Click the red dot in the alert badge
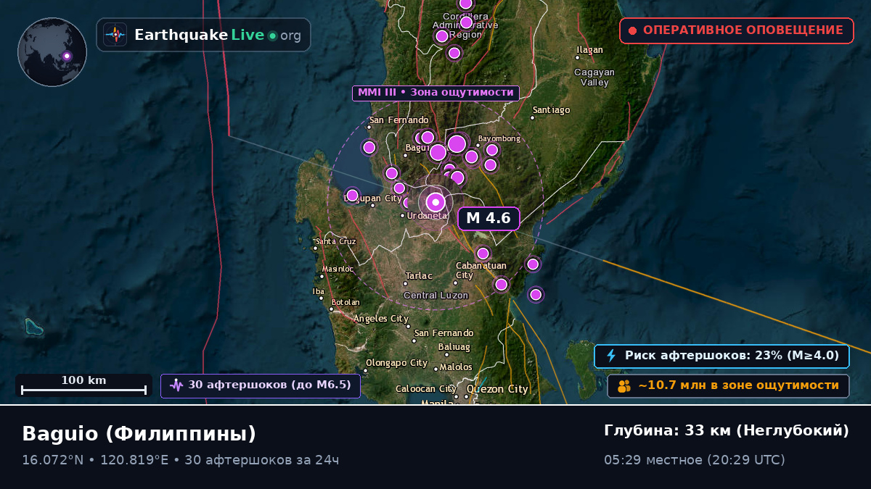This screenshot has width=871, height=489. (632, 30)
